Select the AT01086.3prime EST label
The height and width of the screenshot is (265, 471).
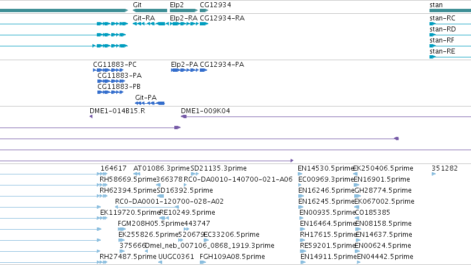tap(161, 168)
